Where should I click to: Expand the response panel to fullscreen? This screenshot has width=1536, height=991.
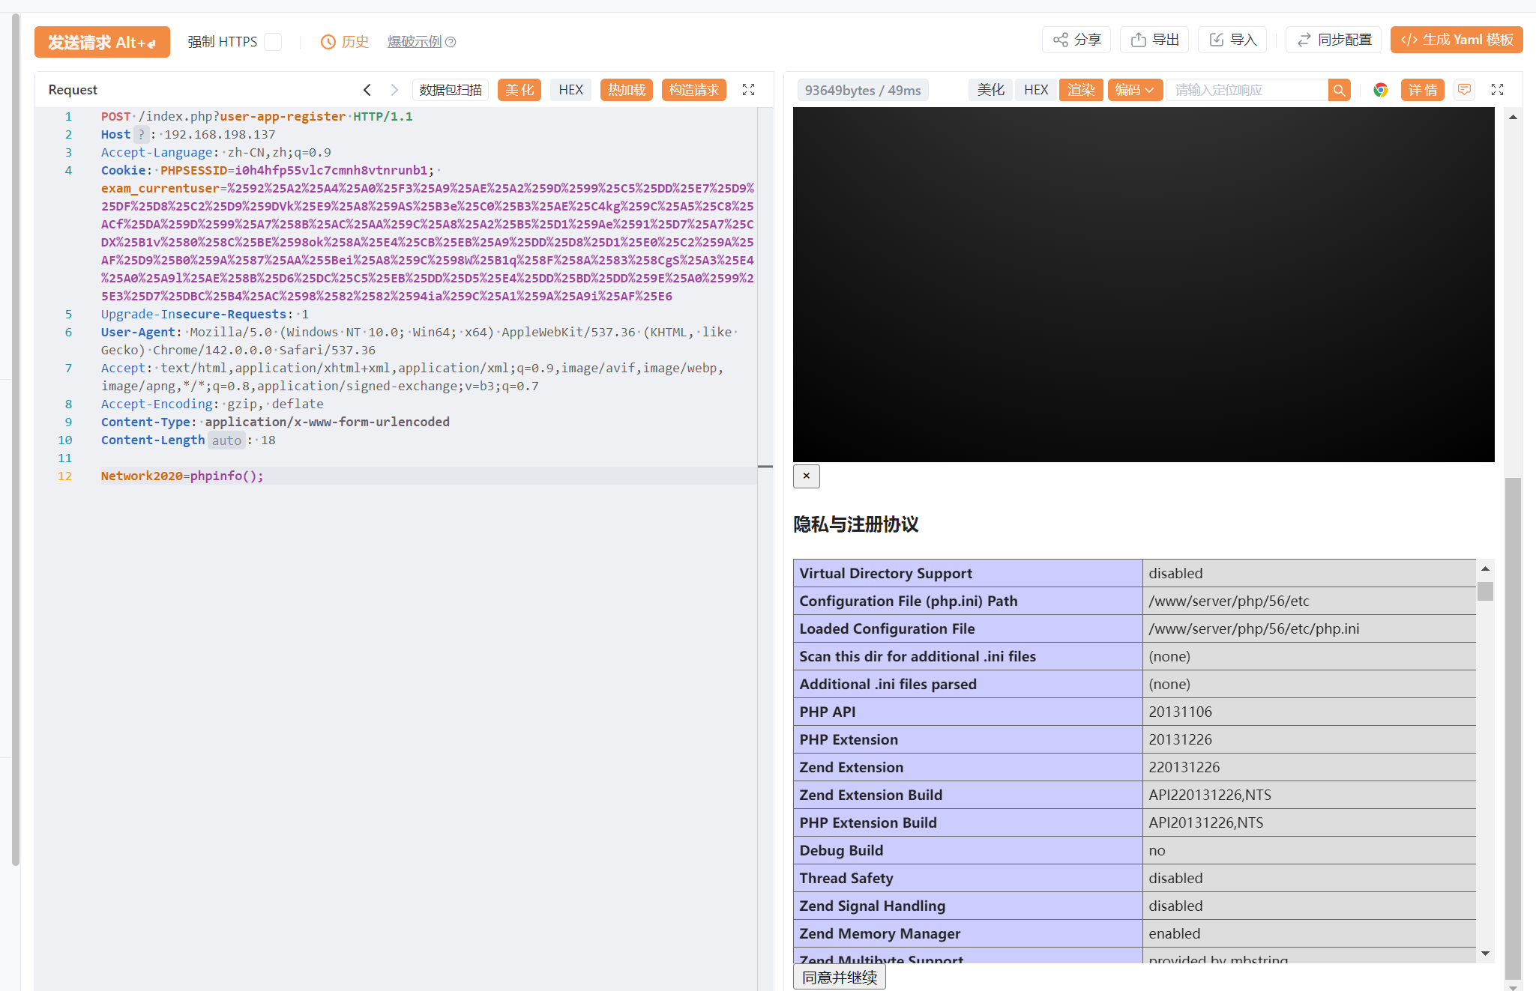click(1497, 90)
